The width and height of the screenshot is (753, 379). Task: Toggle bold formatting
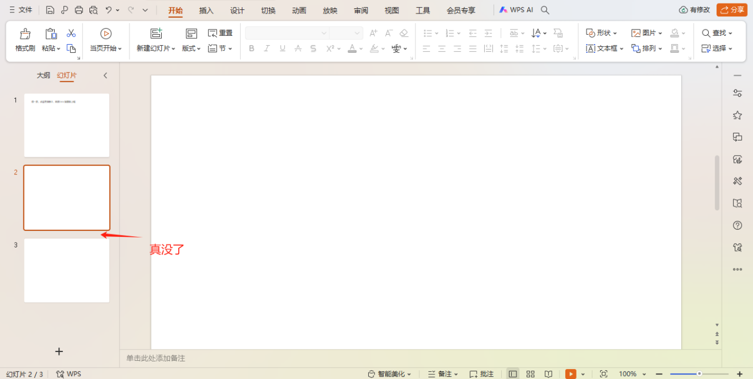pyautogui.click(x=251, y=48)
